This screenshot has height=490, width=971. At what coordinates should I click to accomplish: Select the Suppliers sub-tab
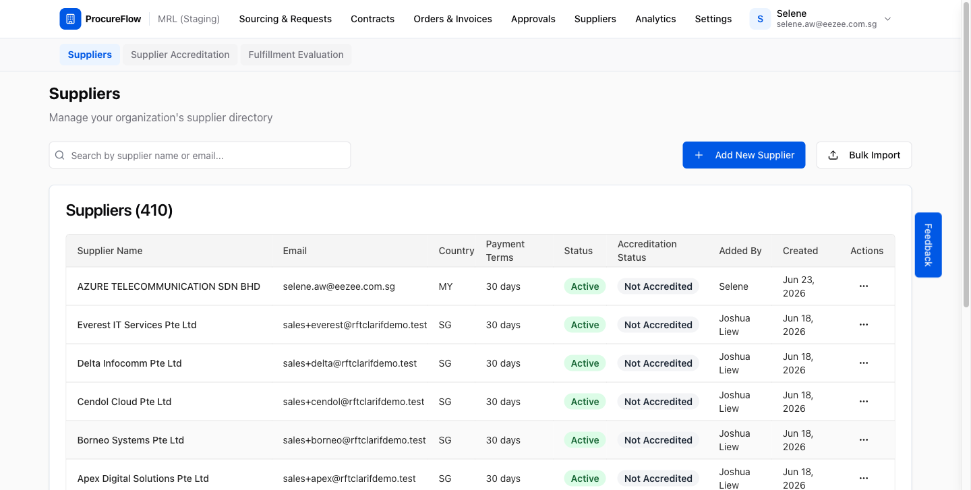[x=90, y=55]
